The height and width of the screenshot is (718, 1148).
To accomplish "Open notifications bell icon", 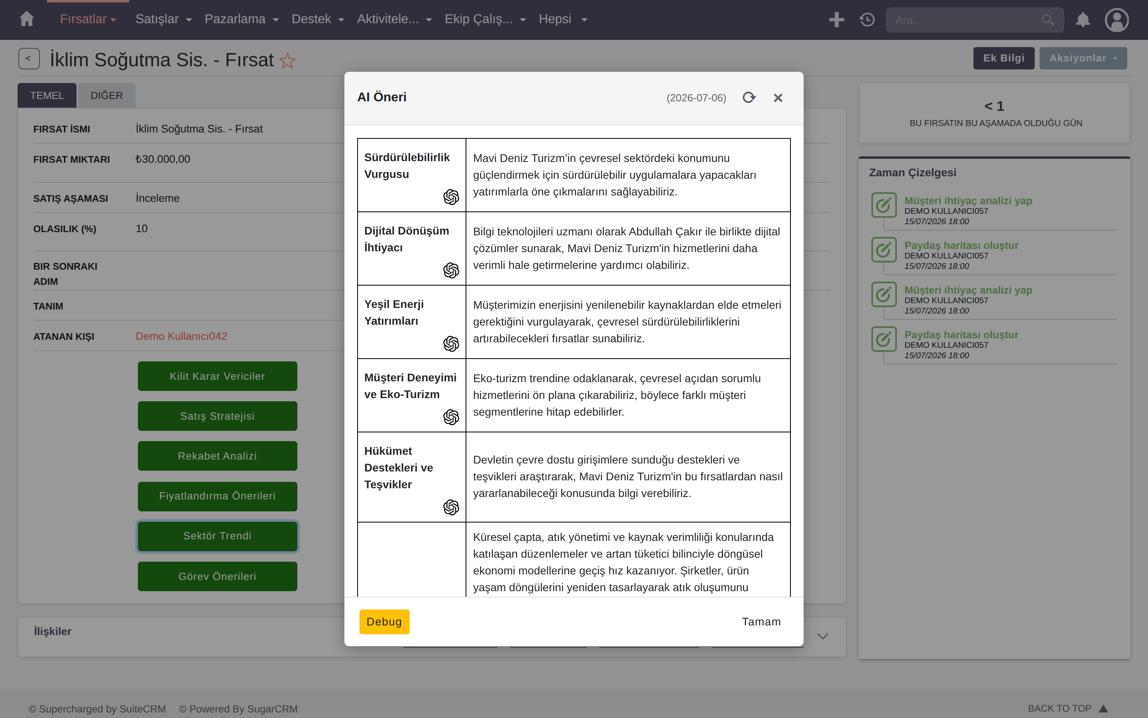I will point(1083,20).
